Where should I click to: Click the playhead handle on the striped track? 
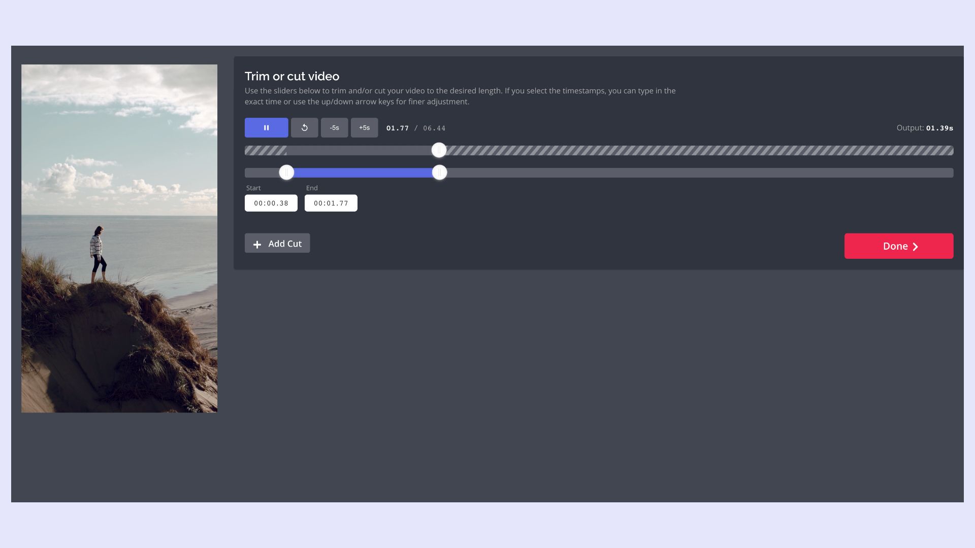(439, 150)
